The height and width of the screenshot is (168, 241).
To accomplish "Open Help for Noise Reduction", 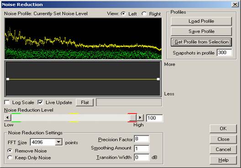I will click(223, 160).
